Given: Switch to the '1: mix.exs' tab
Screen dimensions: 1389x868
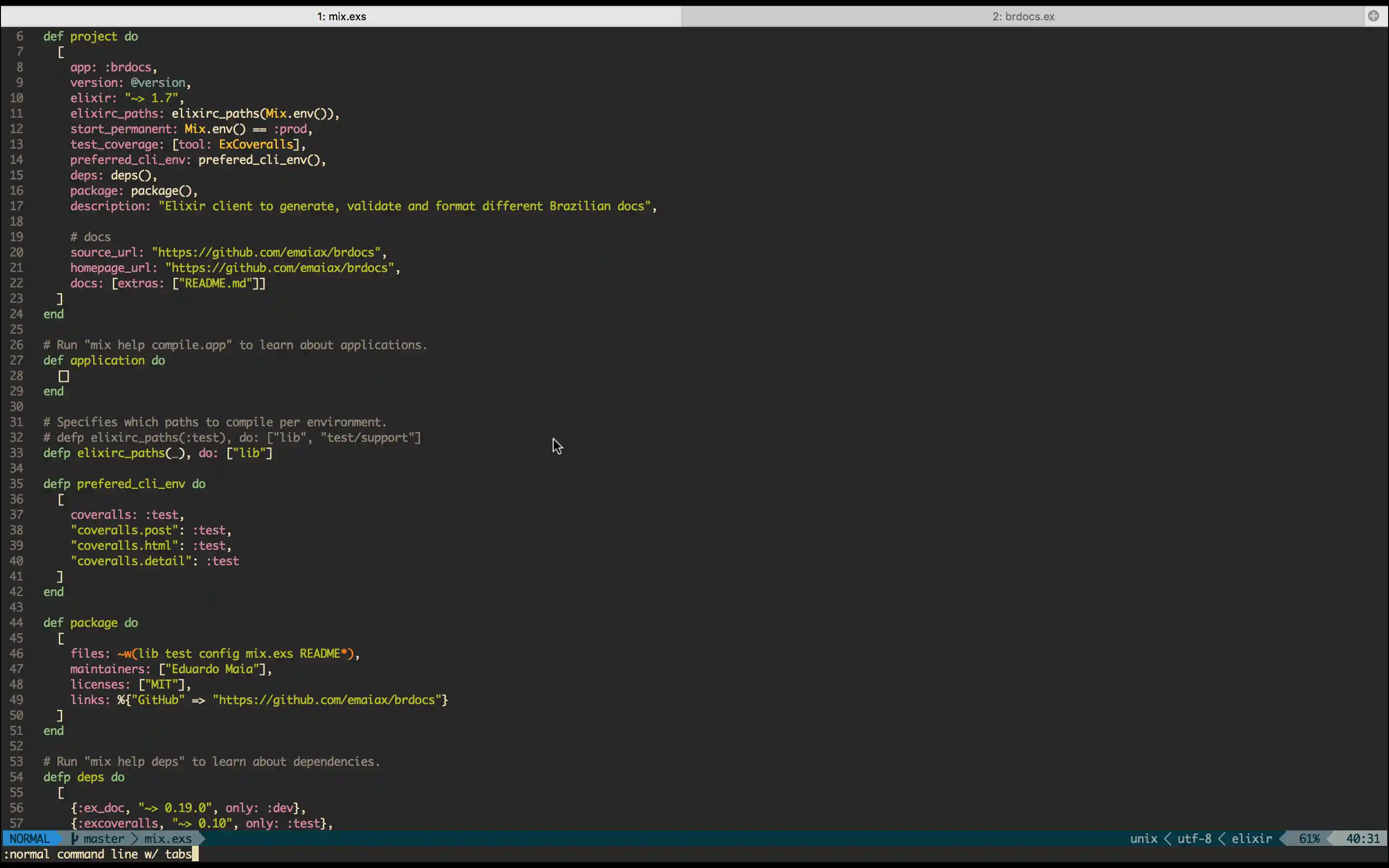Looking at the screenshot, I should click(x=341, y=15).
